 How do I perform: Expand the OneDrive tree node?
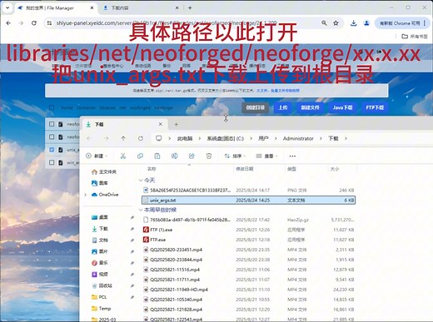tap(86, 195)
